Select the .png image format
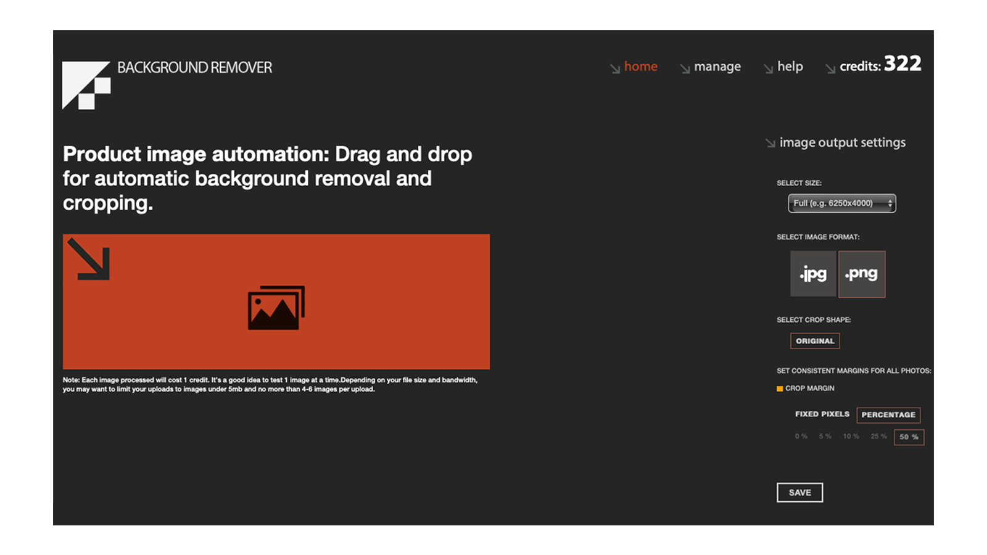This screenshot has height=555, width=987. (x=862, y=274)
